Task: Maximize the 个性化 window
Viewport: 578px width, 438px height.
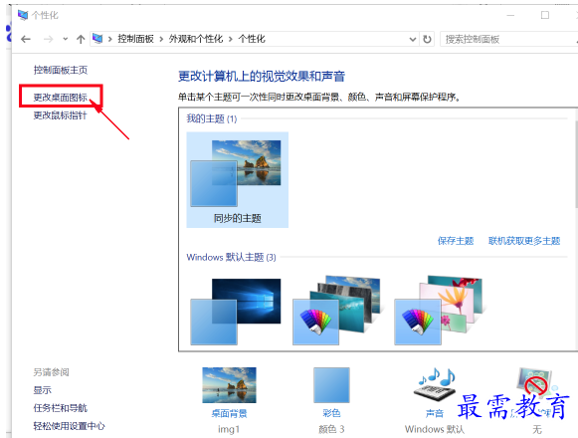Action: click(545, 15)
